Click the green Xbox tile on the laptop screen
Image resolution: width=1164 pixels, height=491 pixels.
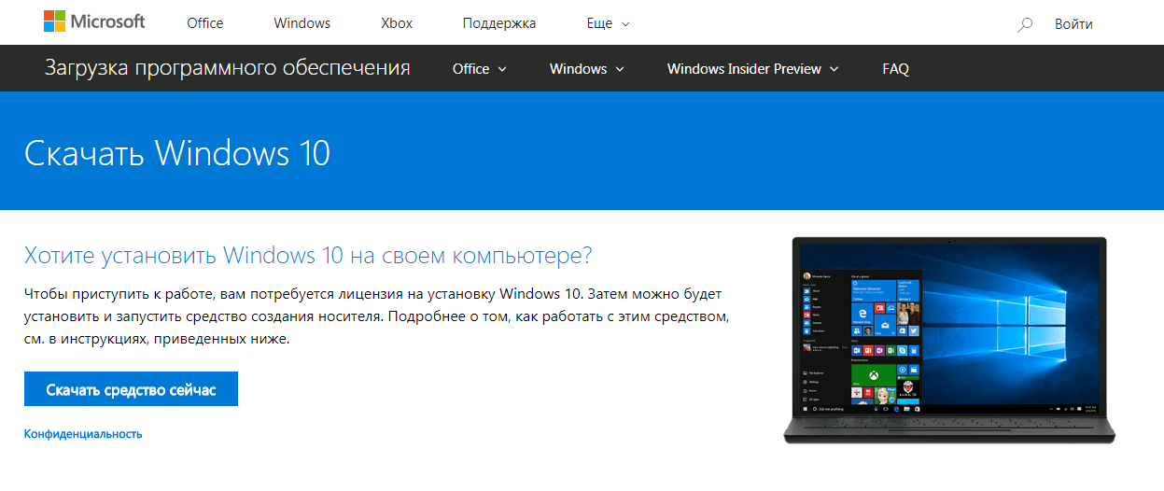pyautogui.click(x=872, y=374)
